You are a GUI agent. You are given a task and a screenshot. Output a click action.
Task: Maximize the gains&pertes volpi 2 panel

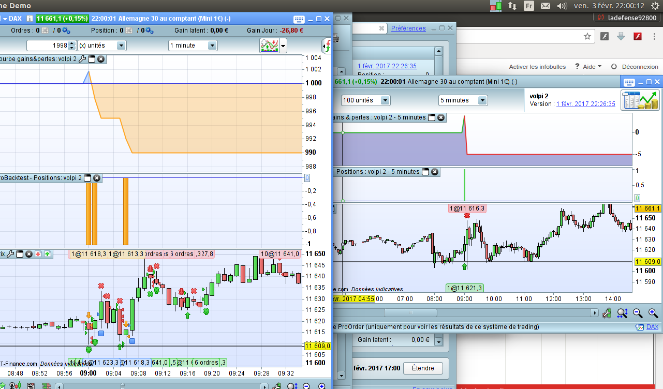[91, 59]
